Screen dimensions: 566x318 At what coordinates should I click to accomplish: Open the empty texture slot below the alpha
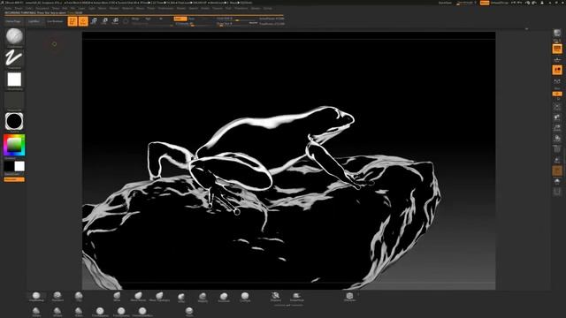pos(14,101)
